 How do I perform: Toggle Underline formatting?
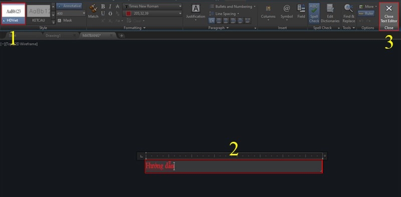[103, 14]
